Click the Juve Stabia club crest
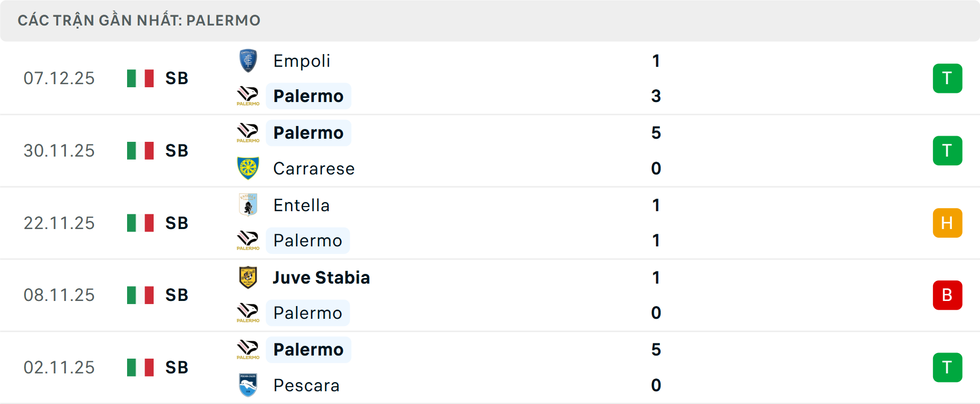 pos(248,277)
